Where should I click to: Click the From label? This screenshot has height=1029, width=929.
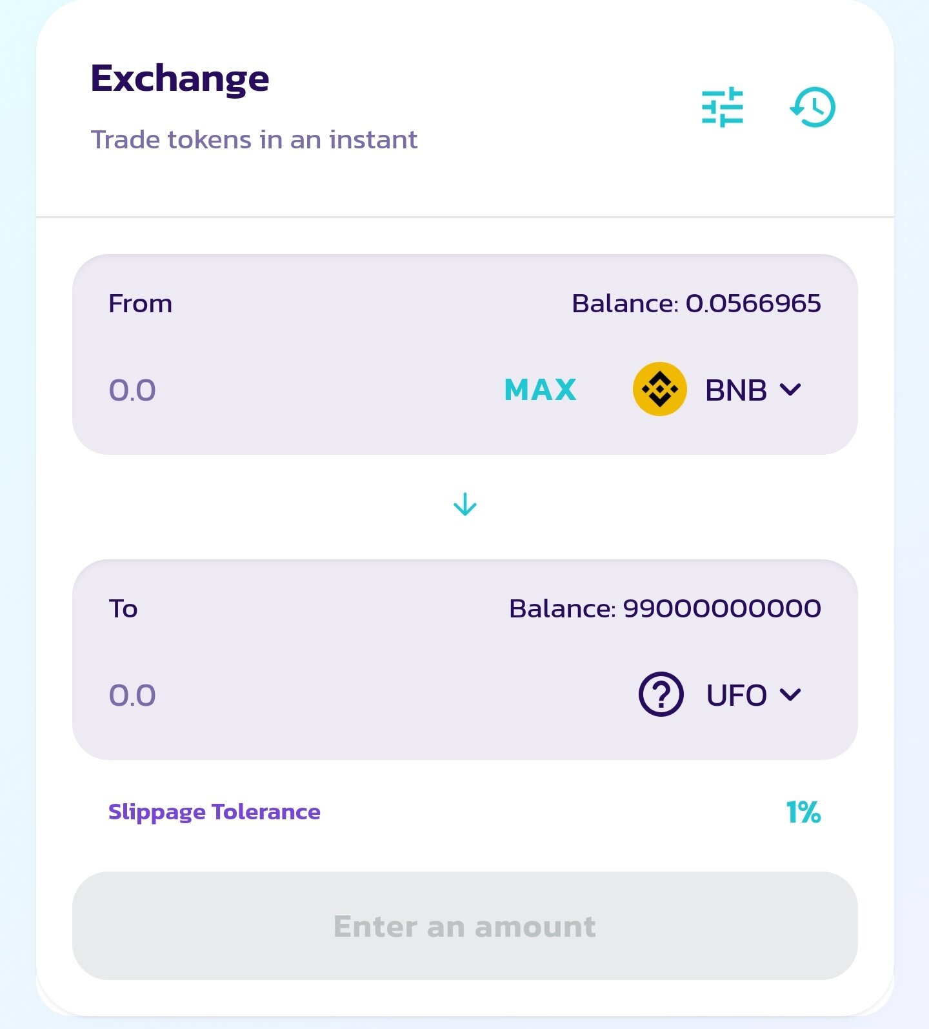click(x=140, y=303)
